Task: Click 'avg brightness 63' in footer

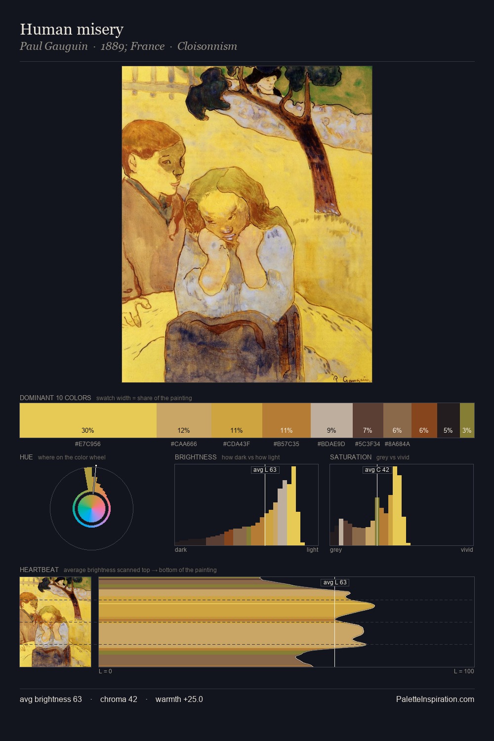Action: click(51, 699)
